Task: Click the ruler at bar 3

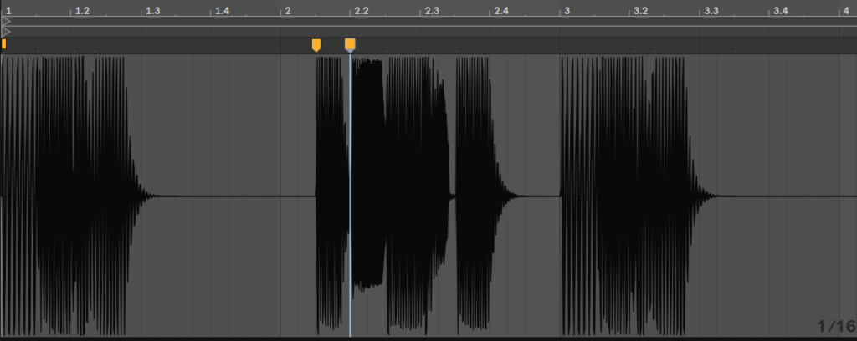Action: click(567, 11)
